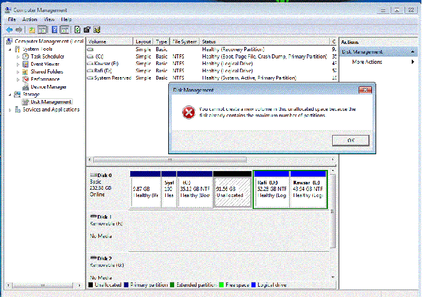Click the Up one level folder icon
Image resolution: width=422 pixels, height=297 pixels.
tap(32, 30)
